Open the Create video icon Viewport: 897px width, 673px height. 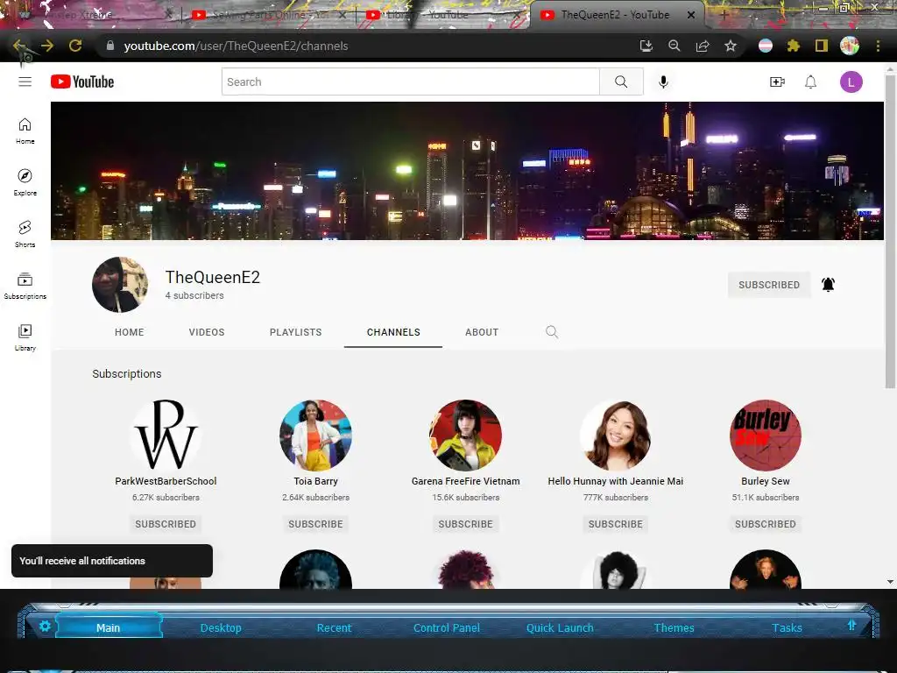[x=777, y=81]
